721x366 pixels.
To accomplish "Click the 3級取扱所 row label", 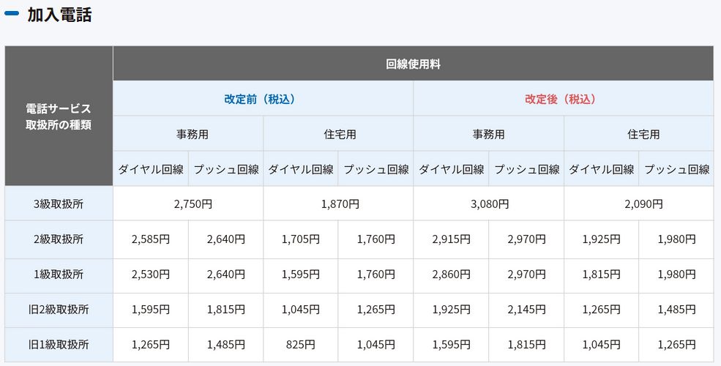I will point(59,204).
